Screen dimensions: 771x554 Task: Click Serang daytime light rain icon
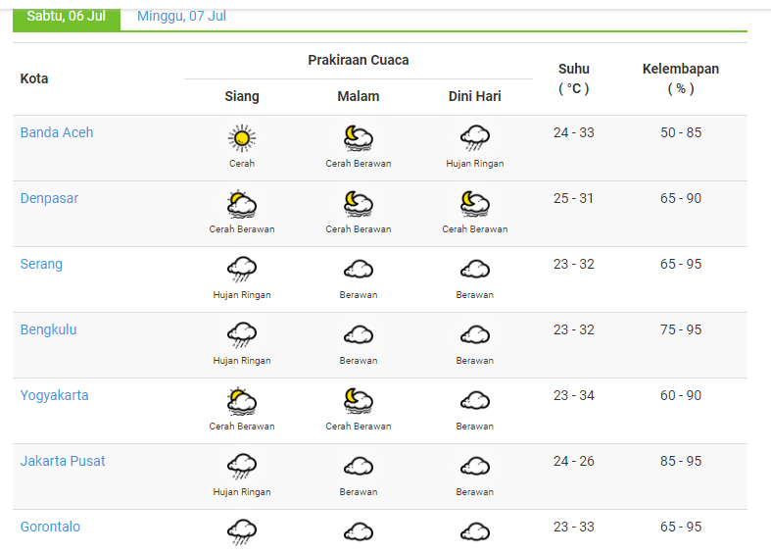pos(242,270)
